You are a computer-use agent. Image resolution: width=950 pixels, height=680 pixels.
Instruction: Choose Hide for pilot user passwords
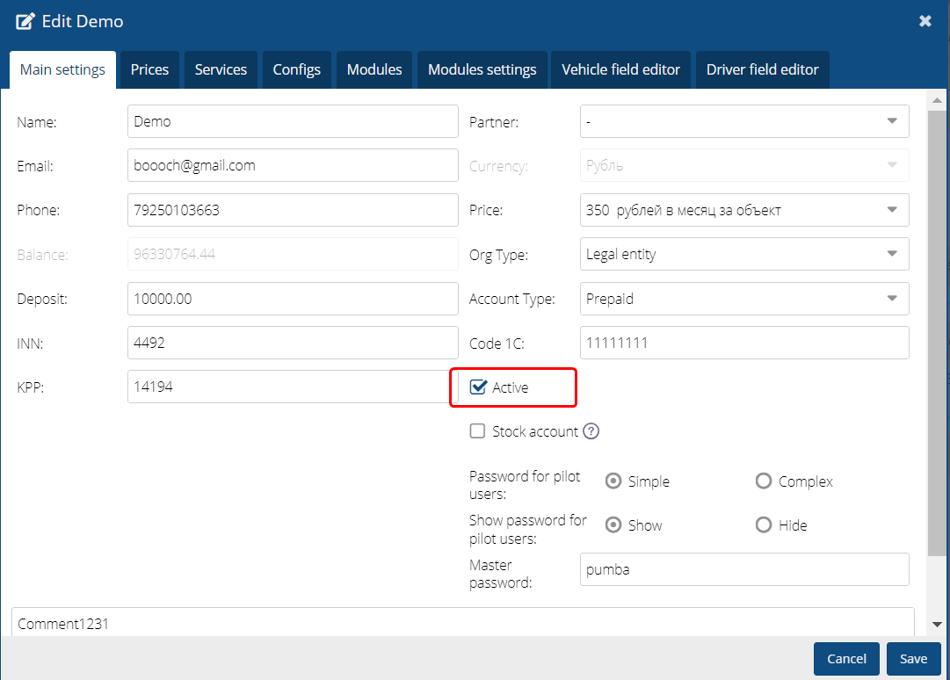coord(763,525)
